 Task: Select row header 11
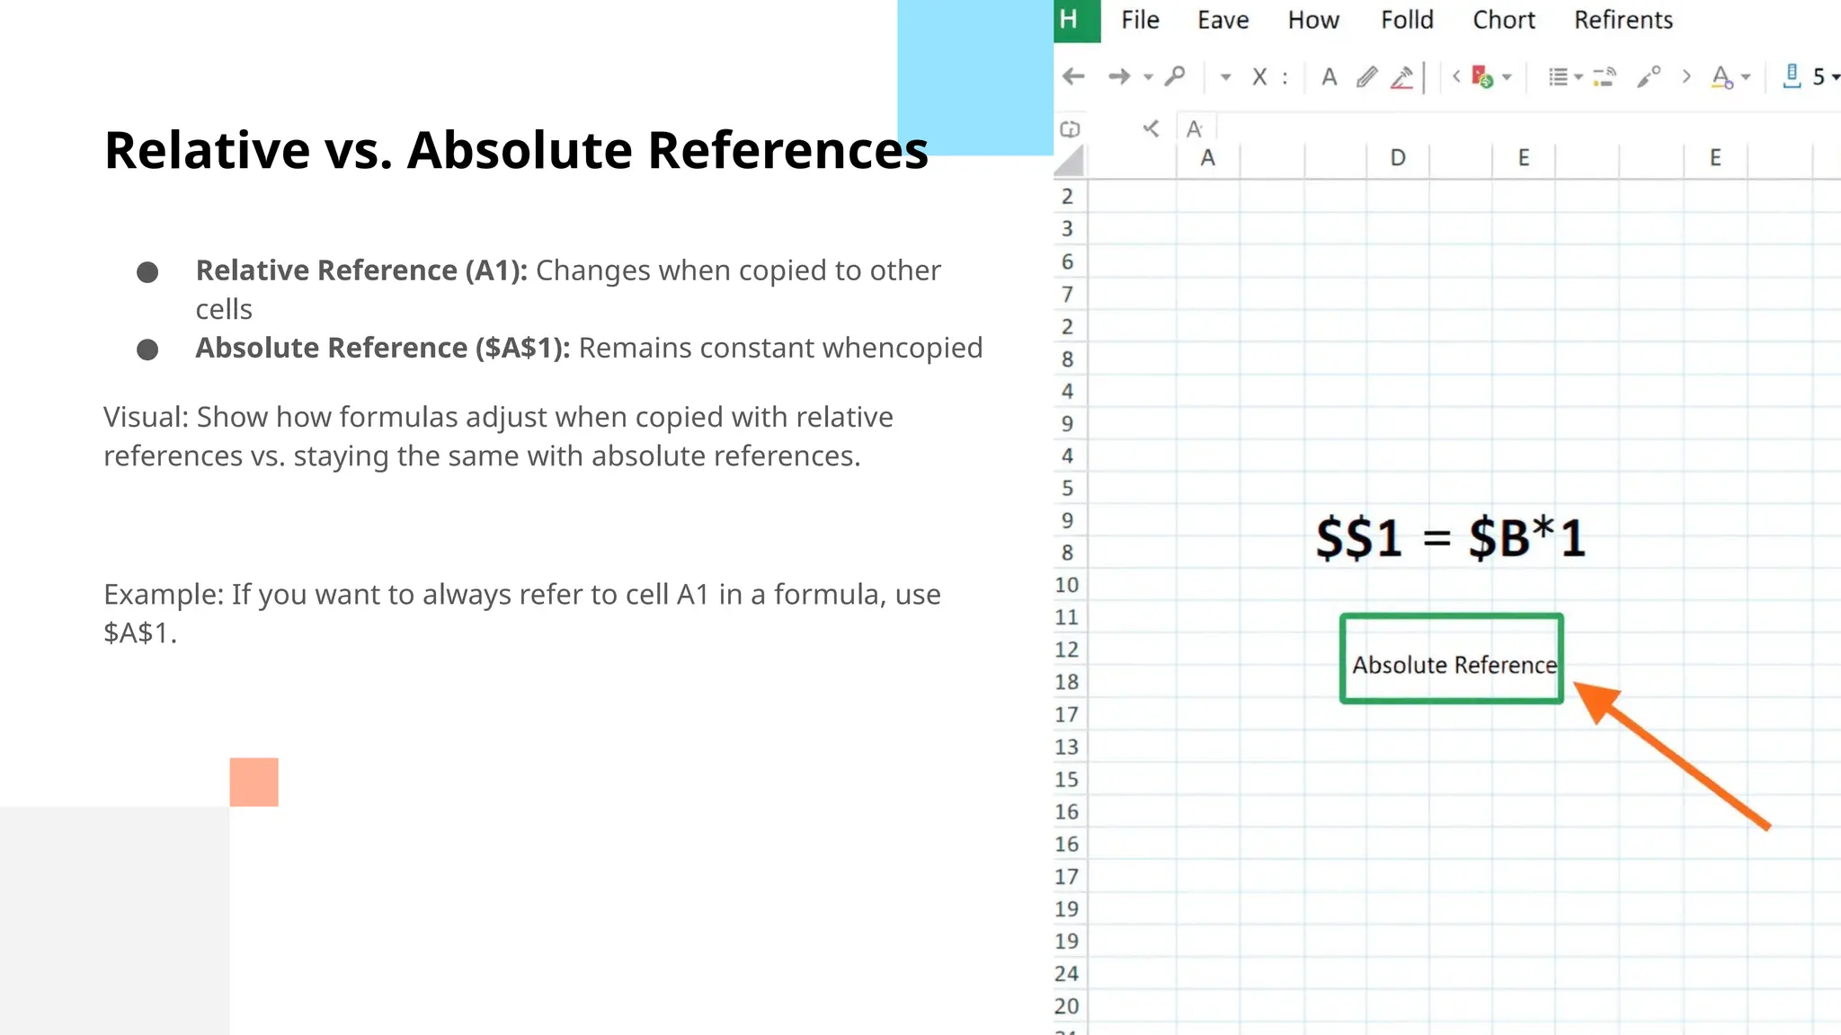(x=1068, y=617)
